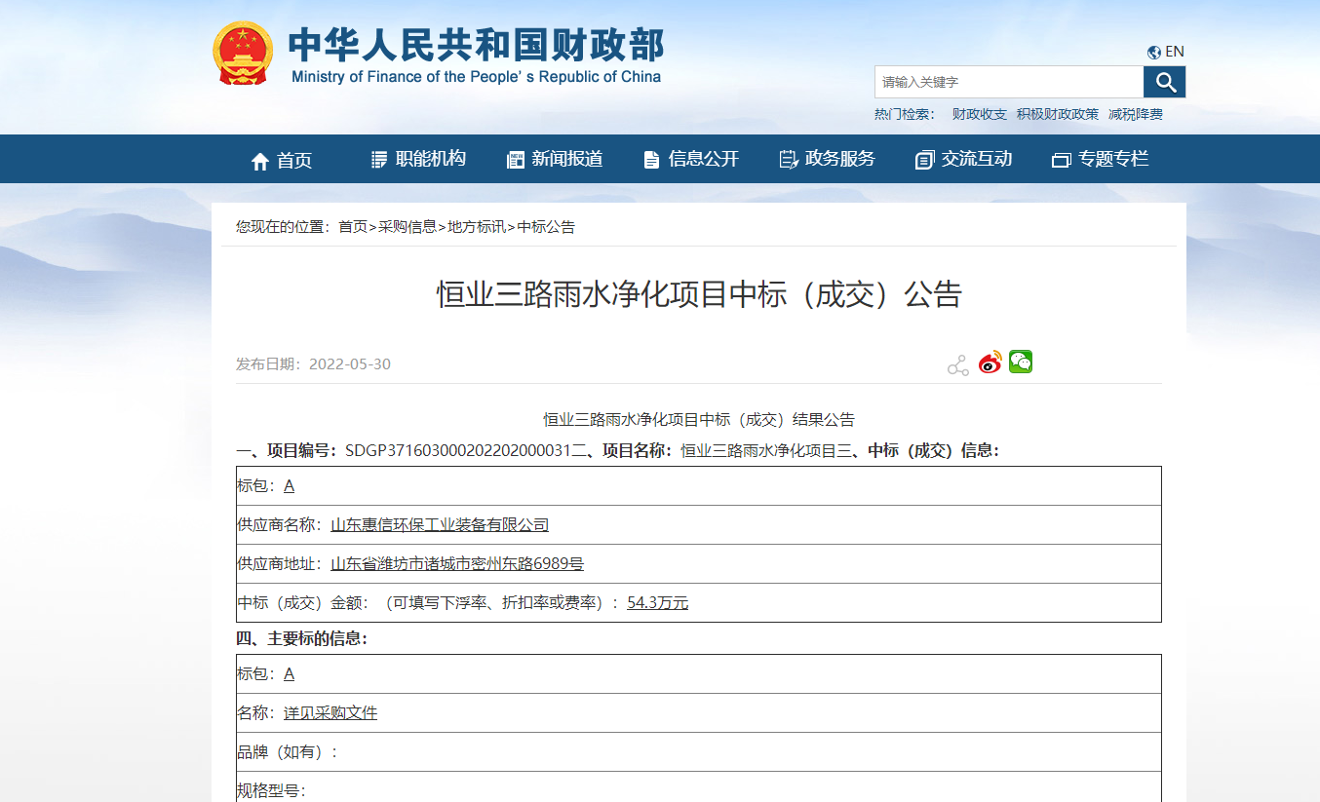The image size is (1320, 802).
Task: Click the national emblem logo
Action: coord(243,53)
